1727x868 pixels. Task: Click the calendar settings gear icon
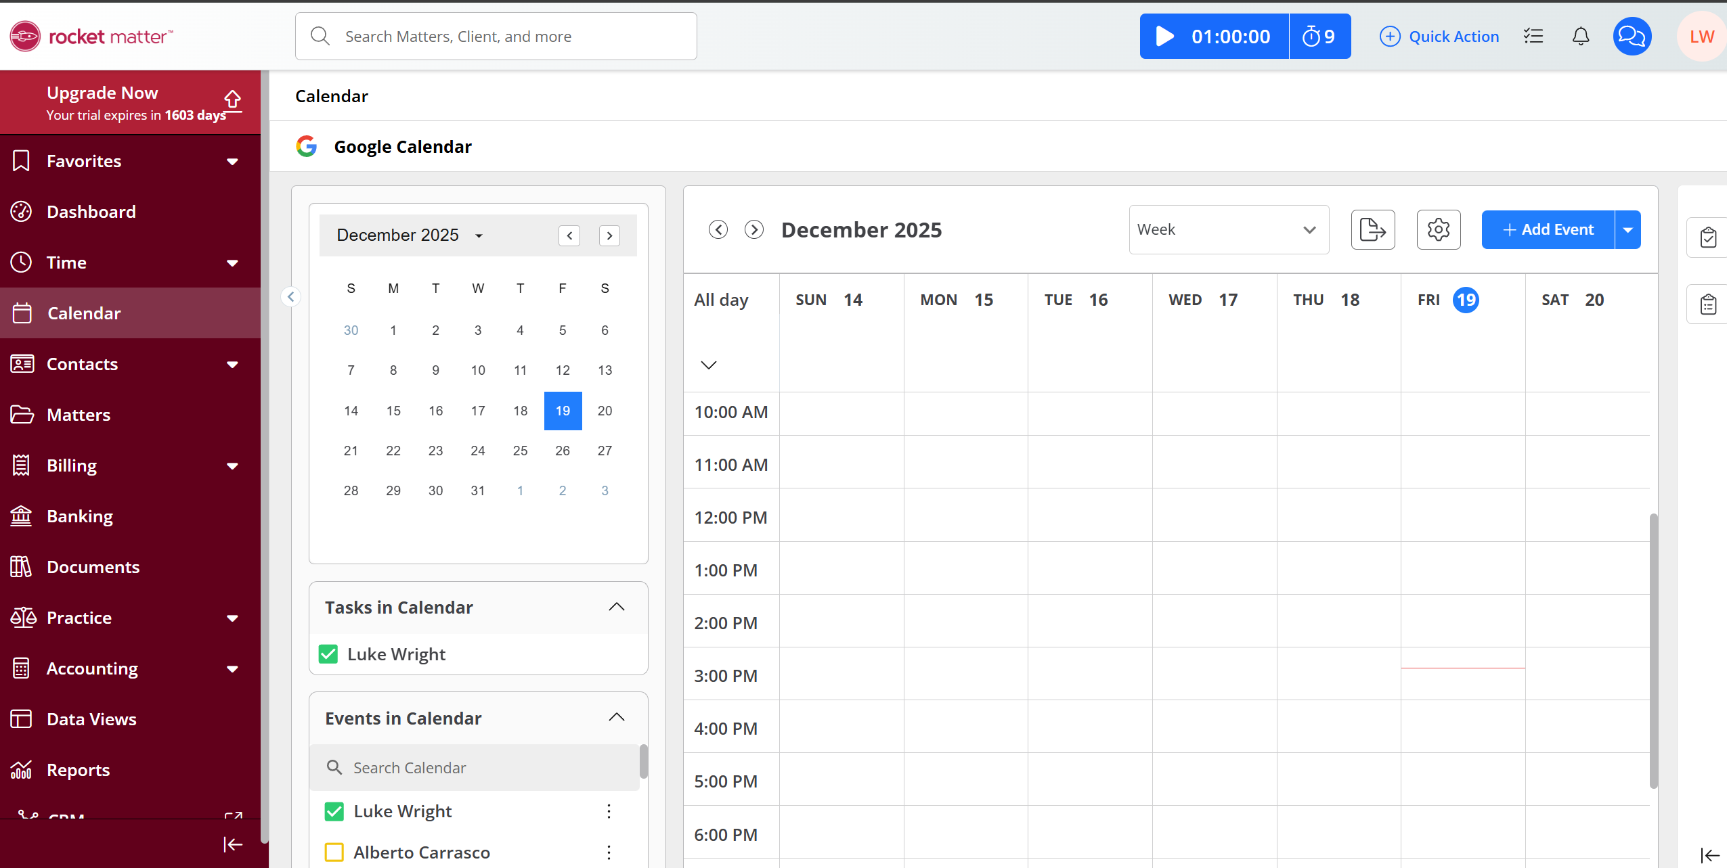click(1438, 230)
